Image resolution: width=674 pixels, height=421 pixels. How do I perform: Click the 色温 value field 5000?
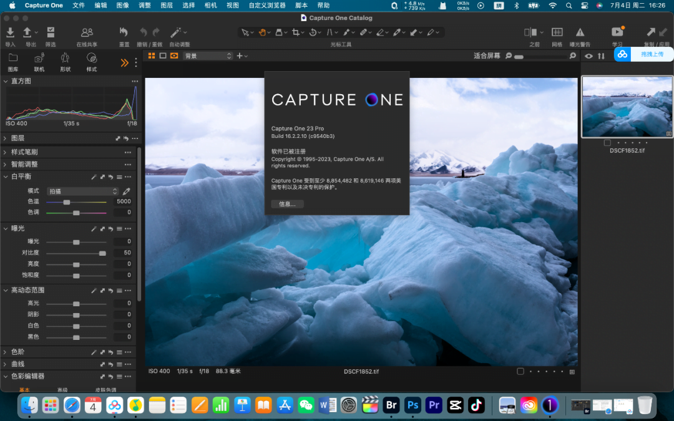point(122,201)
